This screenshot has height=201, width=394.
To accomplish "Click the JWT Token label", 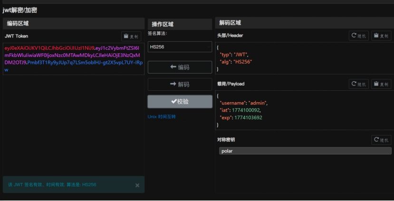I will click(x=16, y=36).
